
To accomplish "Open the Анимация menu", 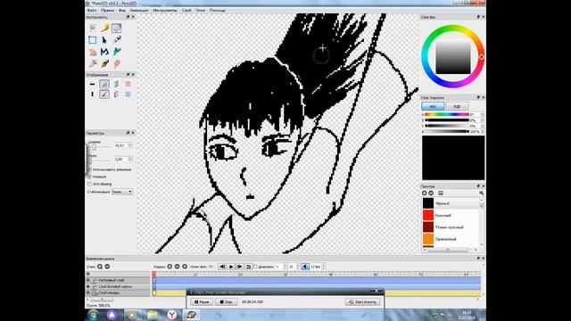I will [x=139, y=11].
